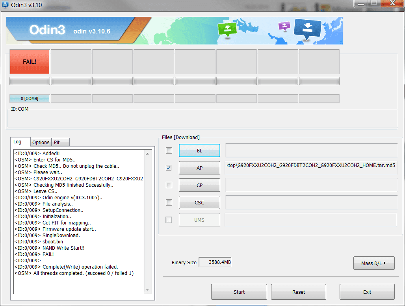This screenshot has width=405, height=306.
Task: Click the CSC file browse button
Action: pyautogui.click(x=199, y=202)
